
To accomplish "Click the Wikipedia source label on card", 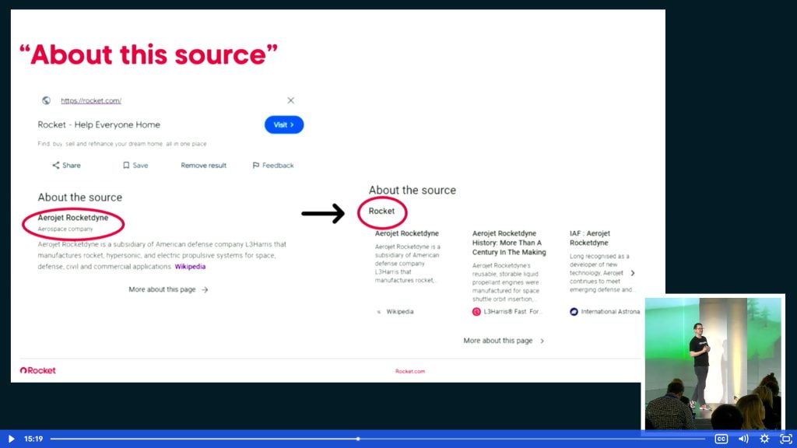I will [399, 312].
